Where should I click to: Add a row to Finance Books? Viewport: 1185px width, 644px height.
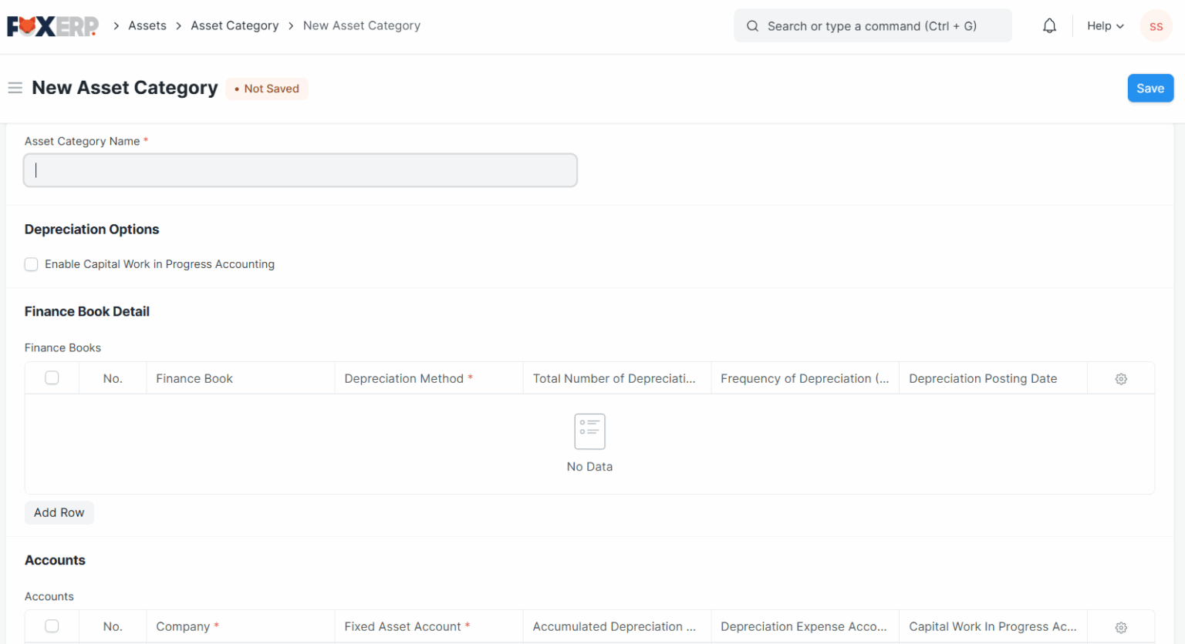point(59,512)
